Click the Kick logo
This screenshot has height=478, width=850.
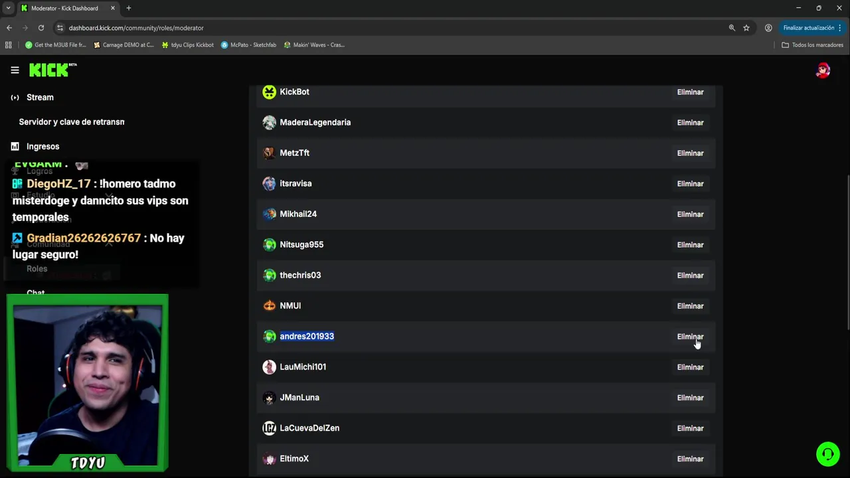pos(52,70)
